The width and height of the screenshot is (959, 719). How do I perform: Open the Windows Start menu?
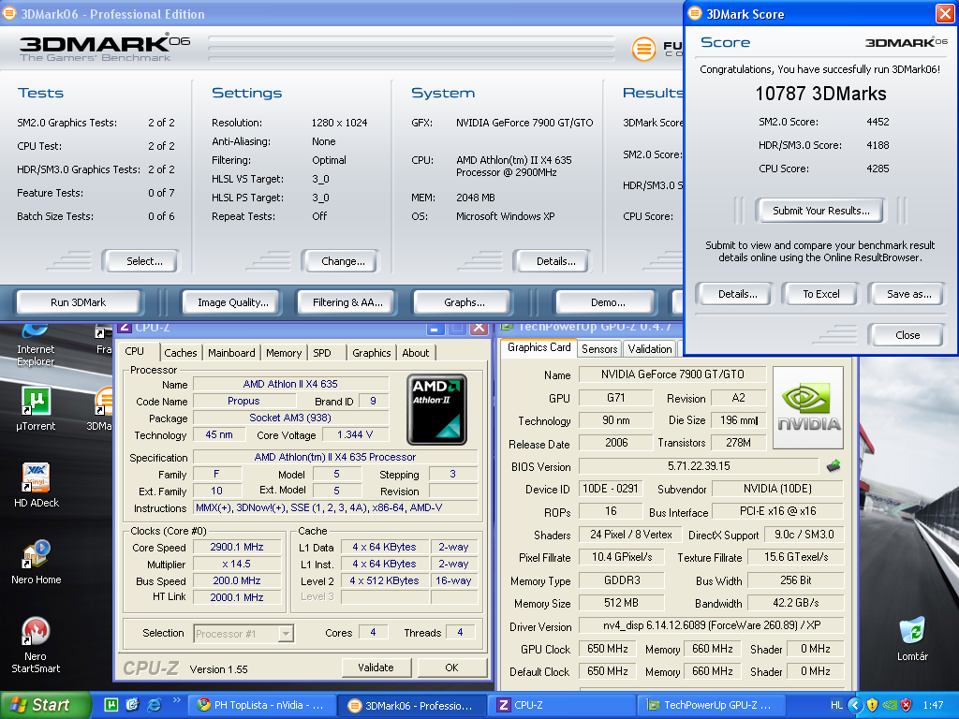pyautogui.click(x=45, y=705)
